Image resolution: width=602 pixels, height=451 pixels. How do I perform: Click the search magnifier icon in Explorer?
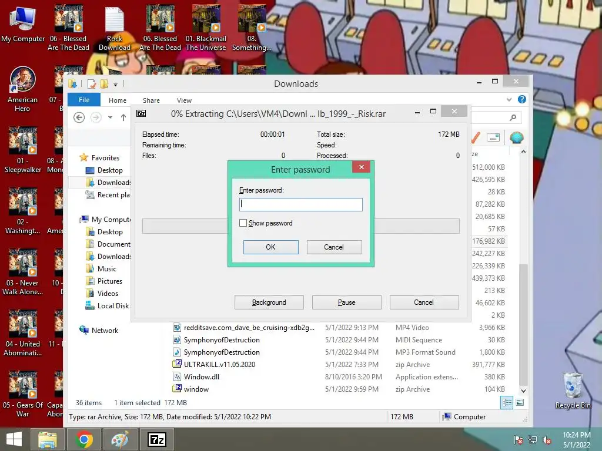pos(513,117)
